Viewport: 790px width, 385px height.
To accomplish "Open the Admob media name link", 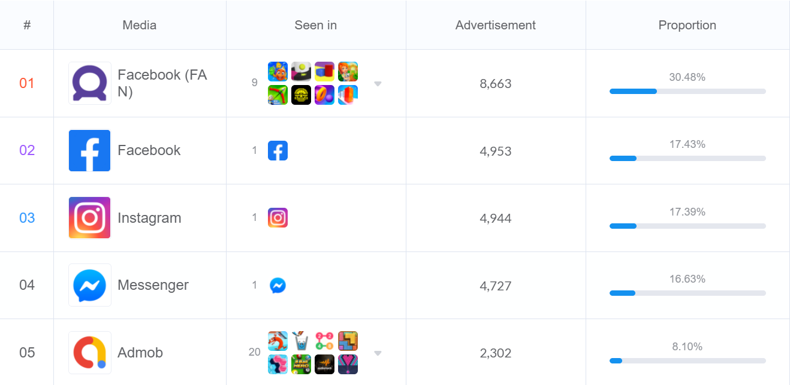I will coord(140,353).
